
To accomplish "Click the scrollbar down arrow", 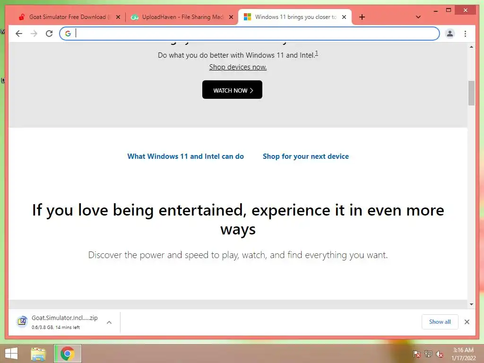I will (x=471, y=304).
